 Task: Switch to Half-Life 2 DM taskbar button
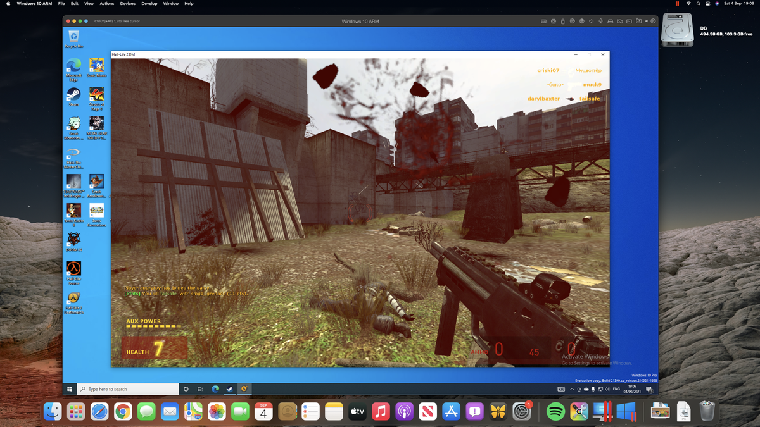[244, 389]
